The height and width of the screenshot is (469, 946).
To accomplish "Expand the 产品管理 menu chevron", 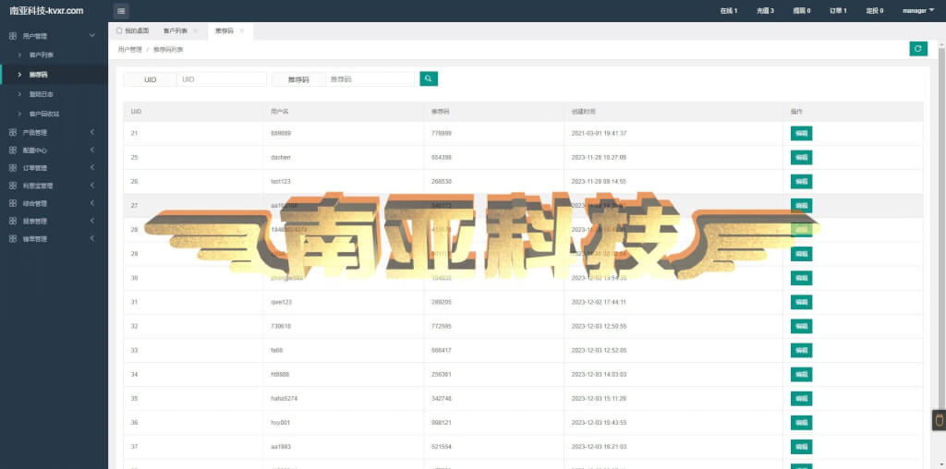I will coord(92,132).
